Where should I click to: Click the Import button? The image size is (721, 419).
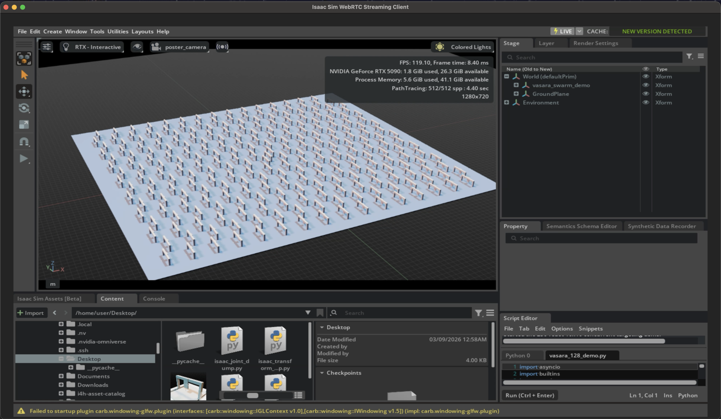[x=31, y=313]
